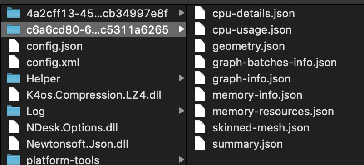Click the Helper folder icon
The height and width of the screenshot is (165, 364).
[x=14, y=78]
